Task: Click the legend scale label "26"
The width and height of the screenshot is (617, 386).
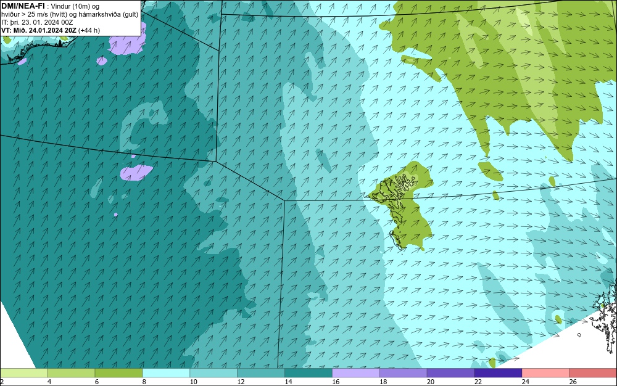Action: pyautogui.click(x=573, y=382)
